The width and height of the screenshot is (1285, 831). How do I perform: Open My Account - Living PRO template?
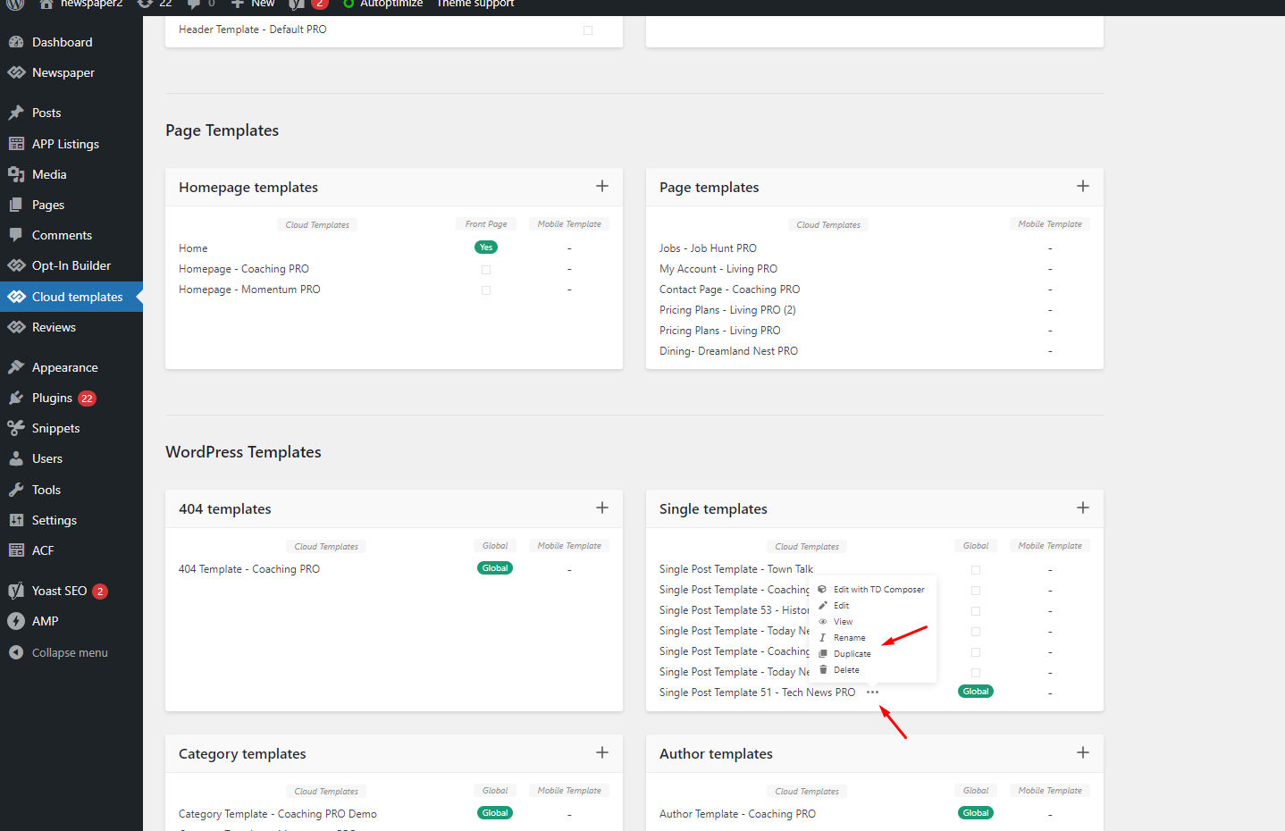tap(718, 269)
